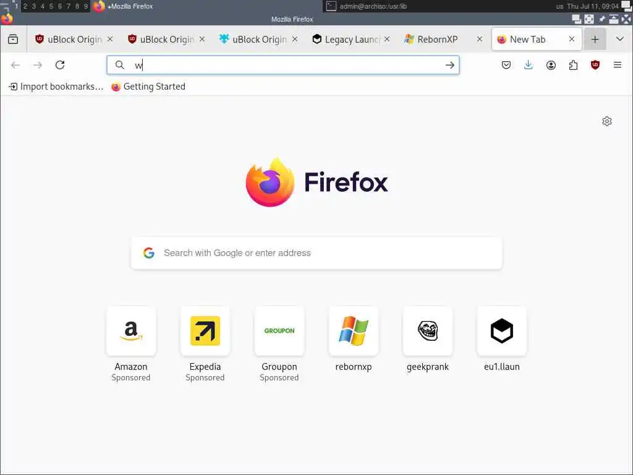Open the Firefox View icon

pos(13,39)
